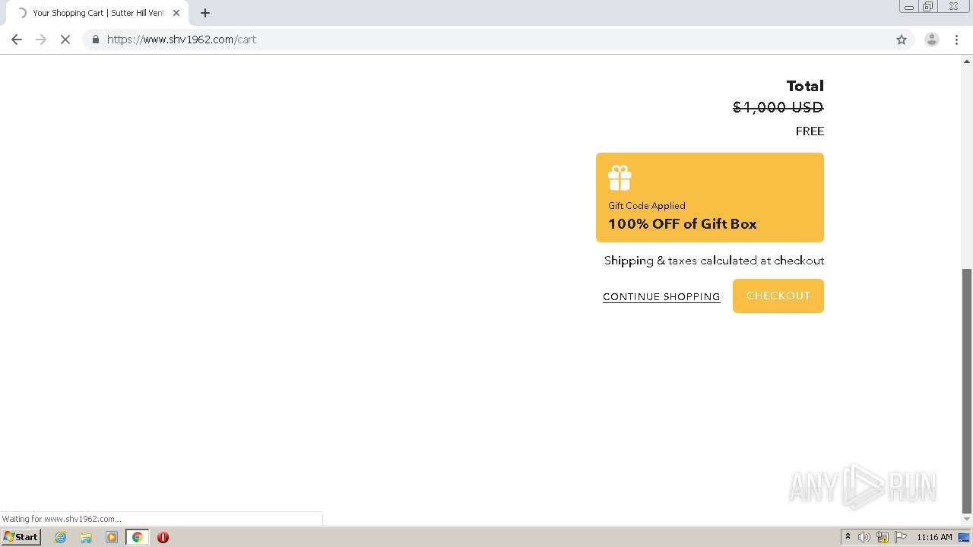Click the page vertical scrollbar thumb
The width and height of the screenshot is (973, 547).
point(967,391)
